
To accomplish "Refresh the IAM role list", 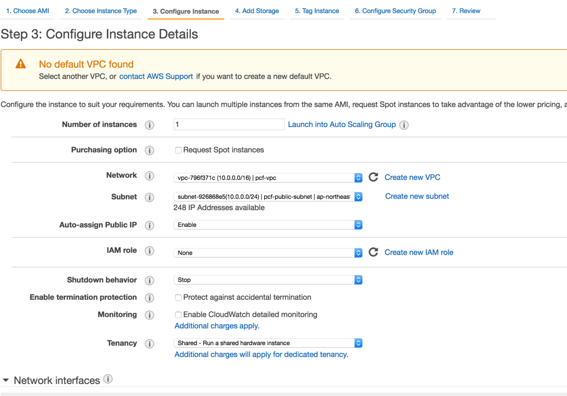I will click(373, 252).
